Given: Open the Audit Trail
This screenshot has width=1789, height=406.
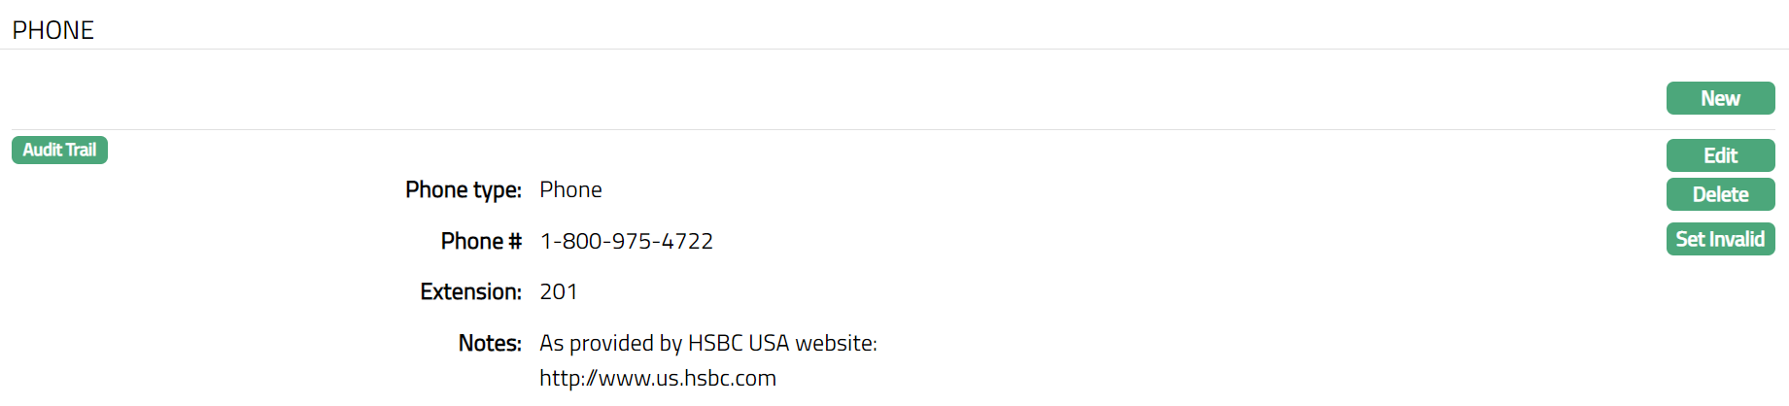Looking at the screenshot, I should pos(59,151).
